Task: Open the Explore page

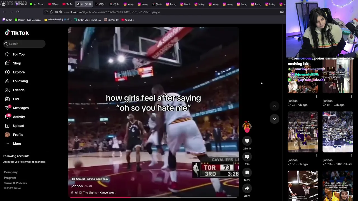Action: point(15,72)
